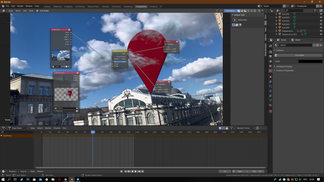
Task: Create a new scene copy button
Action: (x=284, y=6)
